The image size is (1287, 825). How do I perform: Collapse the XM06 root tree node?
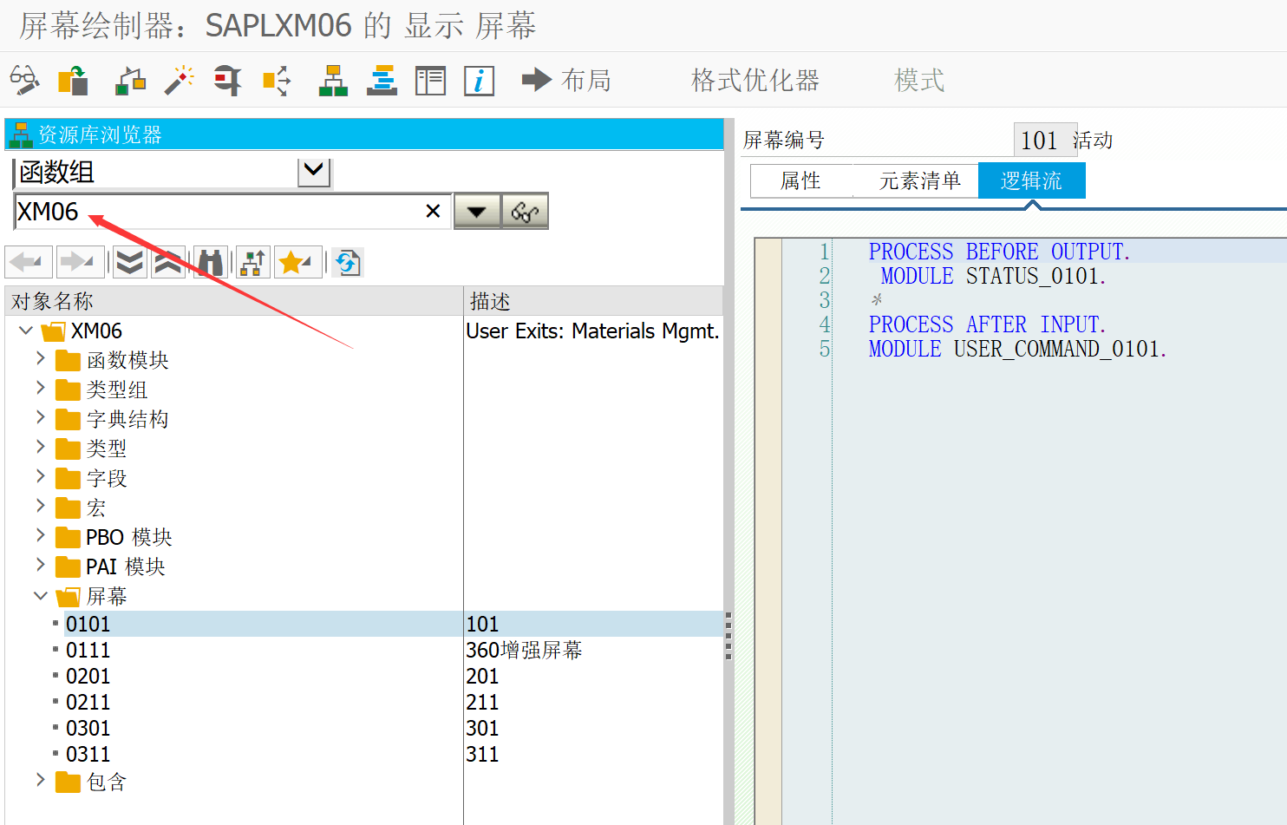25,331
